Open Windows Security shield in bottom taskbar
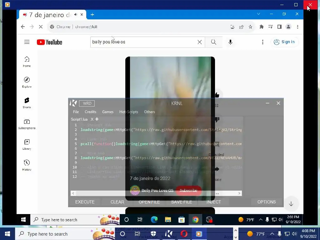The height and width of the screenshot is (240, 320). [153, 234]
